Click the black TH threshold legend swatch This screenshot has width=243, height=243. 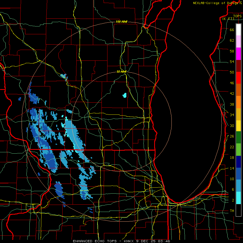[x=238, y=210]
